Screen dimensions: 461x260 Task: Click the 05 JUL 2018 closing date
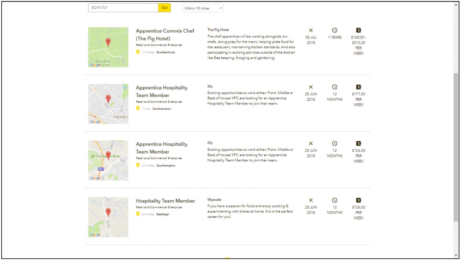click(311, 40)
